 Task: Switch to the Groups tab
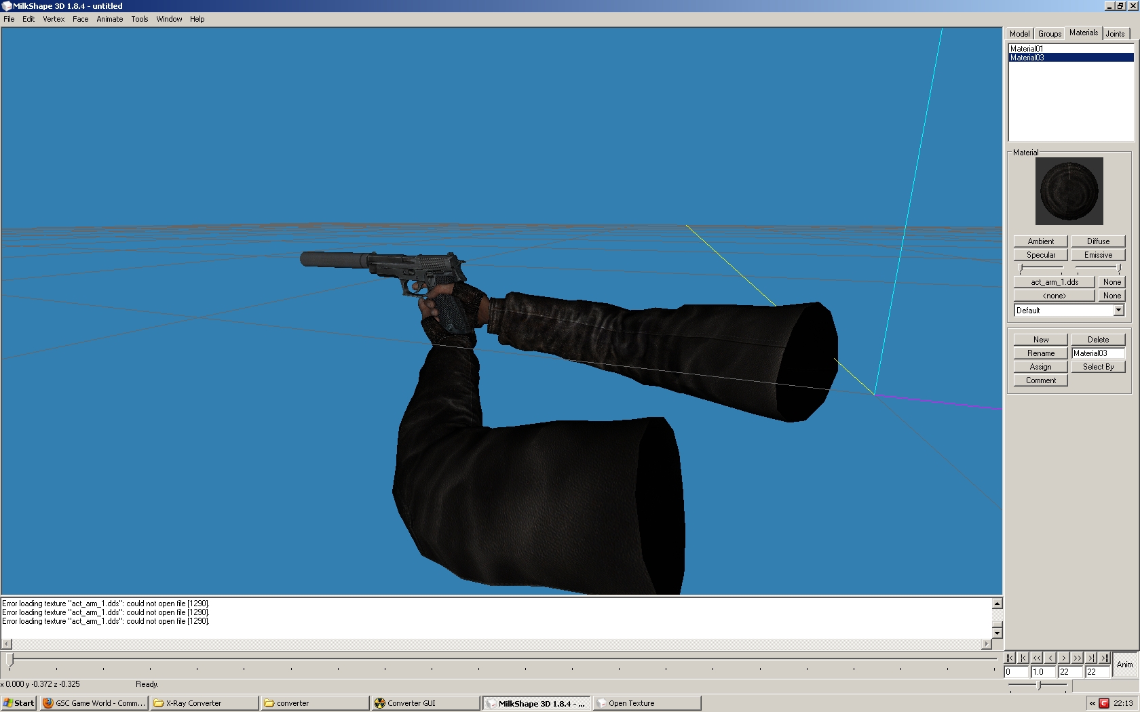pyautogui.click(x=1050, y=34)
